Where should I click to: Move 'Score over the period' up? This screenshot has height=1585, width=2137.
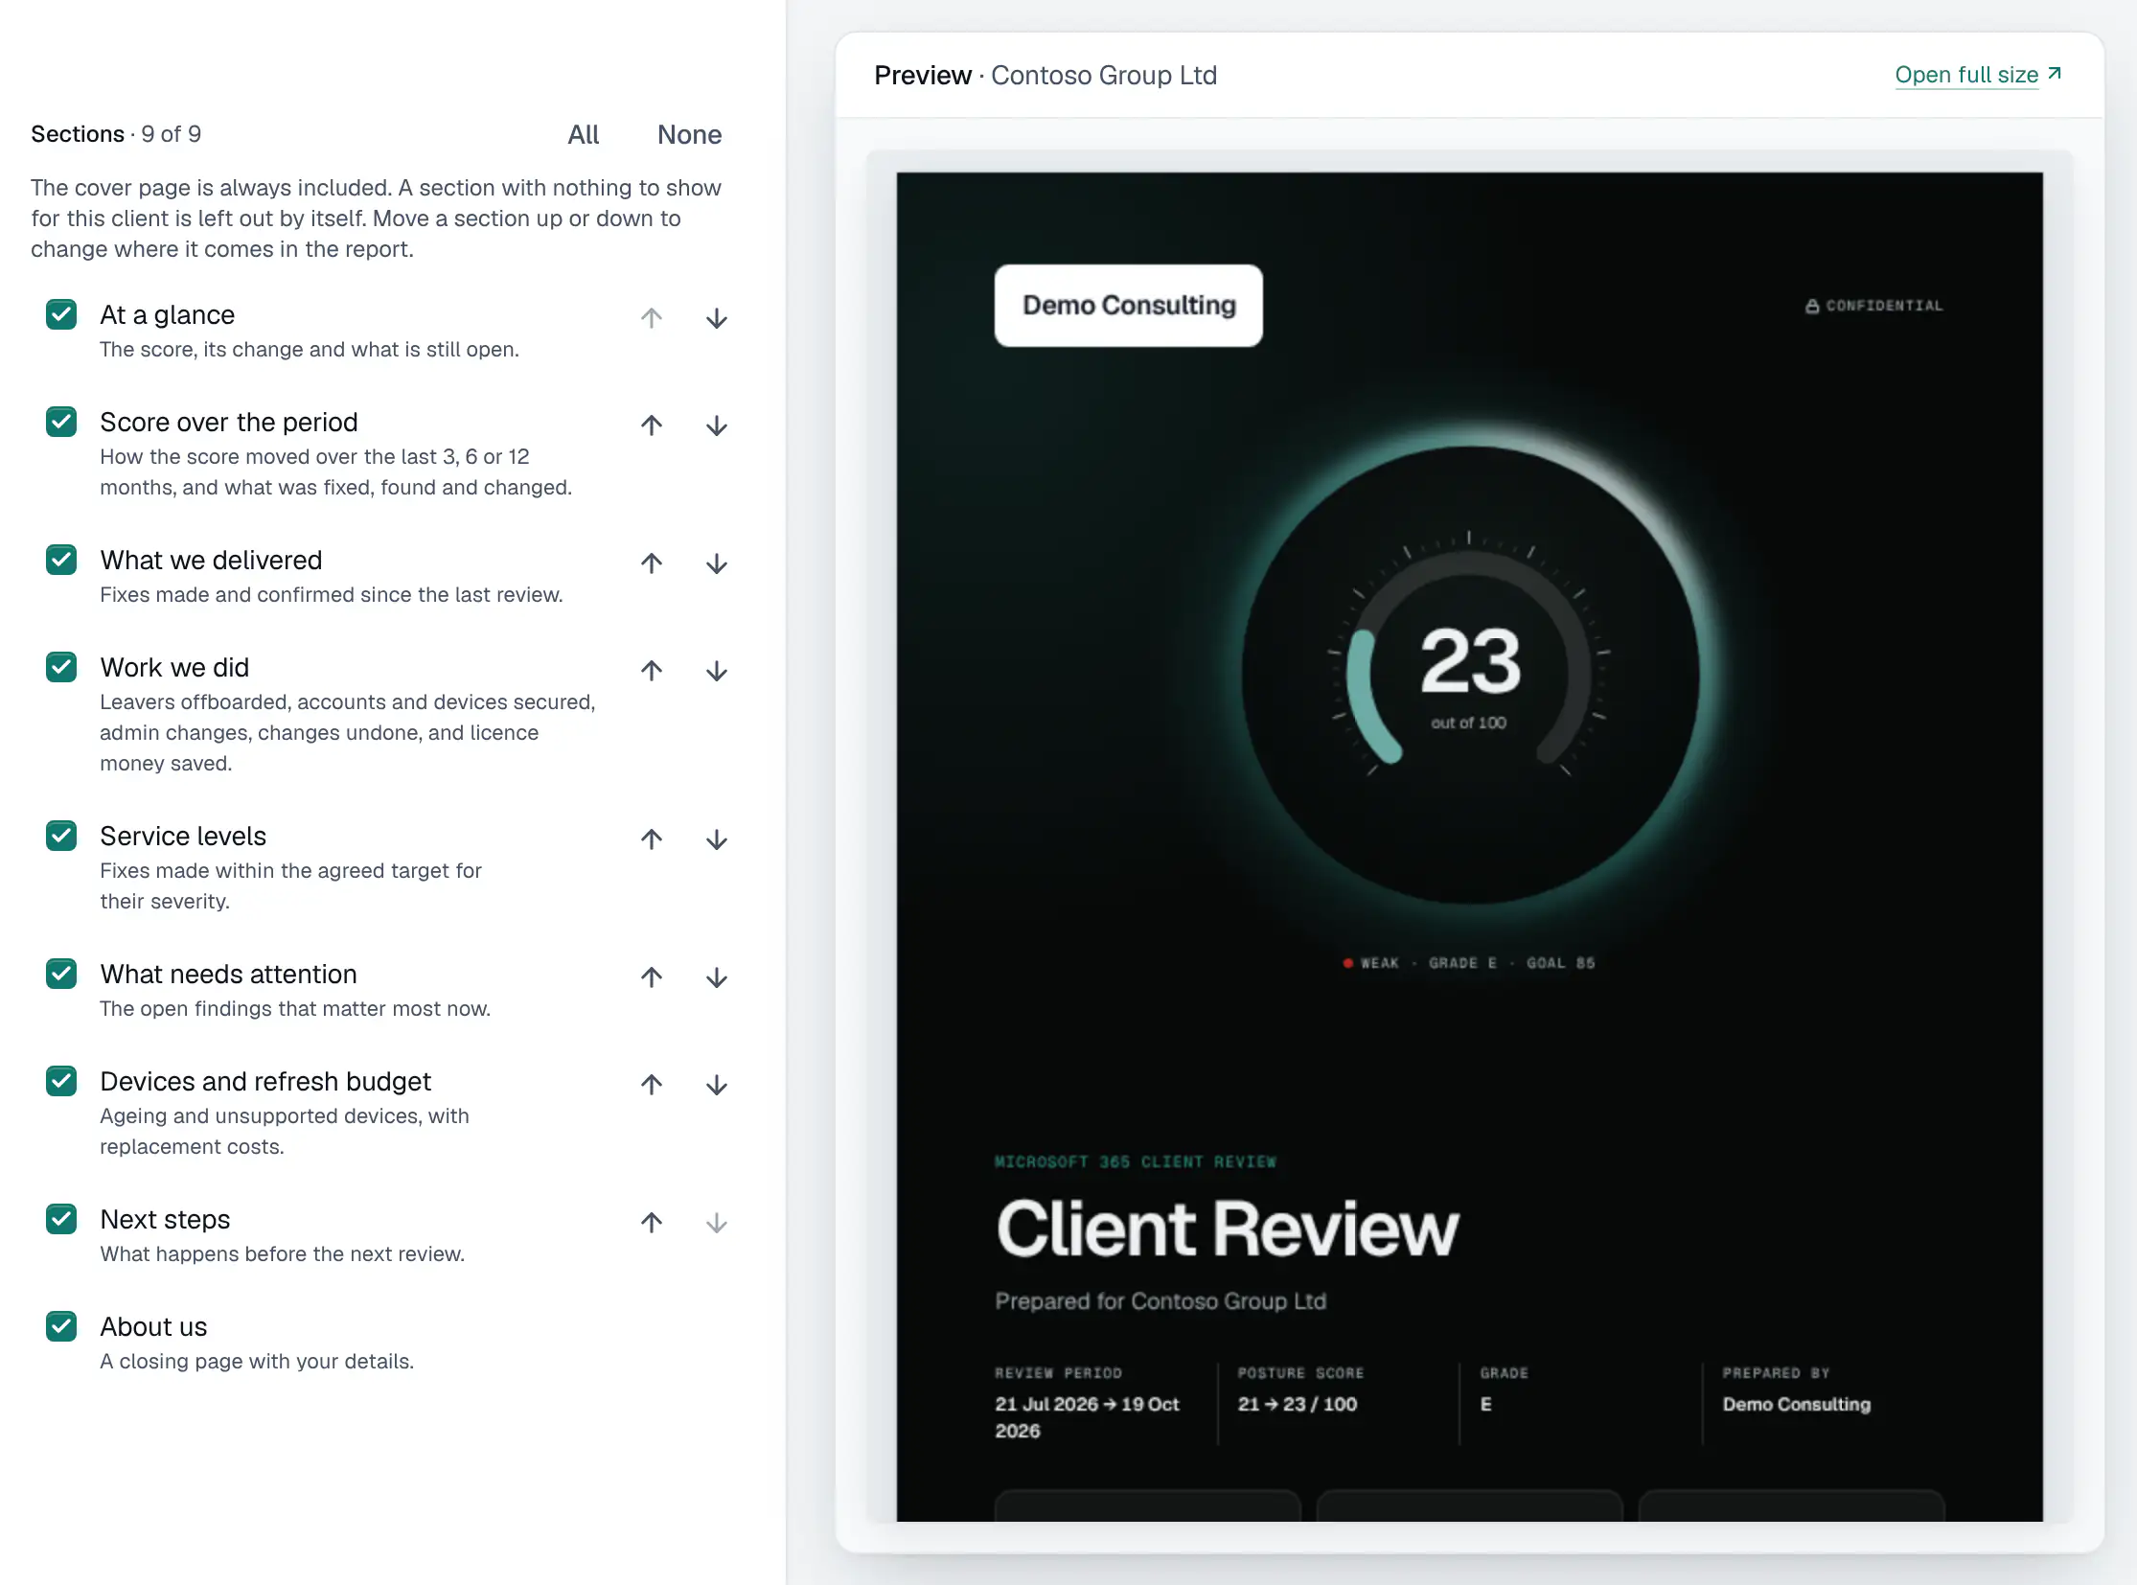click(x=652, y=425)
